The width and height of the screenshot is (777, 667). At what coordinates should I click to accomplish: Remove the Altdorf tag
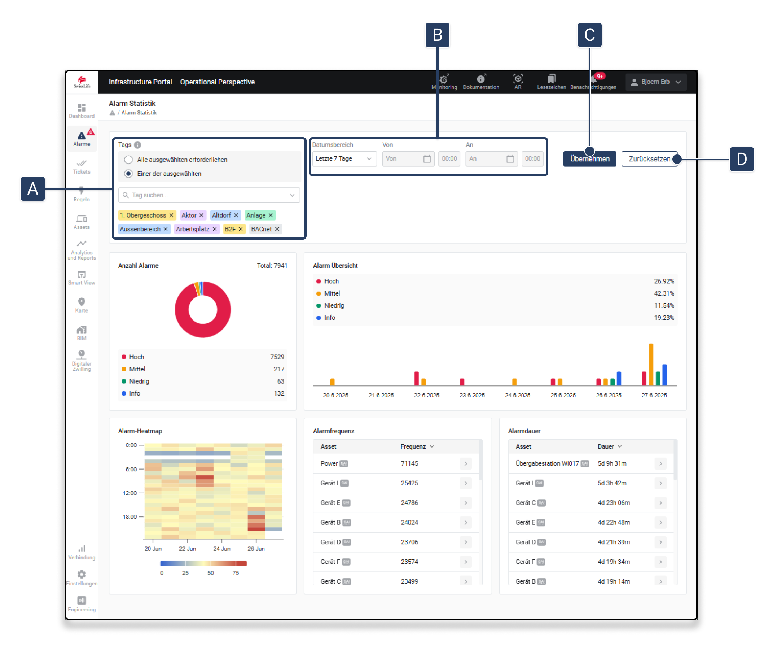(x=236, y=215)
